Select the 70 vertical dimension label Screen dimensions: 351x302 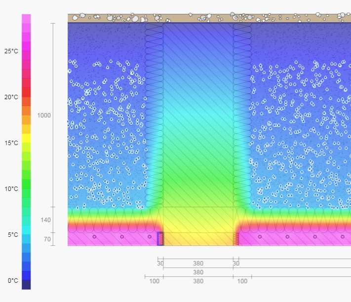(47, 239)
